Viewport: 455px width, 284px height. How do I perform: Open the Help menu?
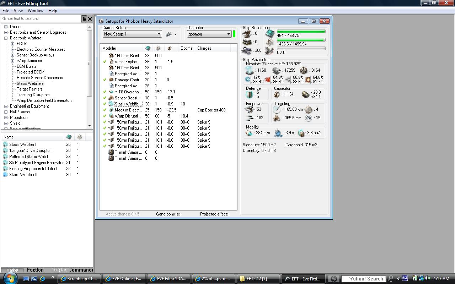(53, 11)
